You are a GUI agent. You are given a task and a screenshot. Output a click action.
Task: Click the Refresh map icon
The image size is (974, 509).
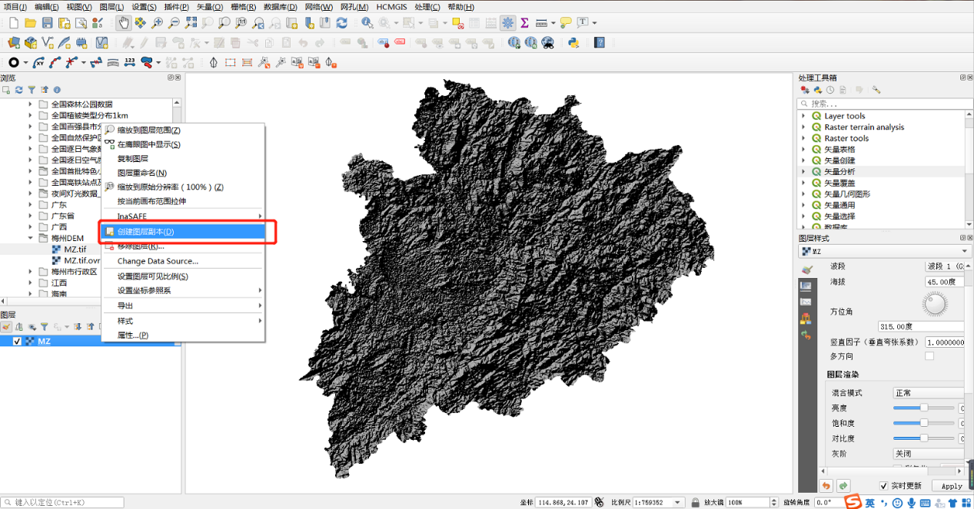click(340, 23)
